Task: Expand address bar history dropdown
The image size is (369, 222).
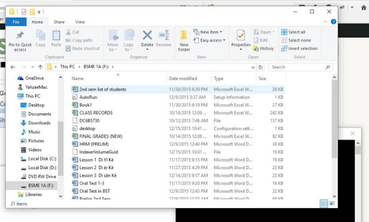Action: tap(253, 67)
